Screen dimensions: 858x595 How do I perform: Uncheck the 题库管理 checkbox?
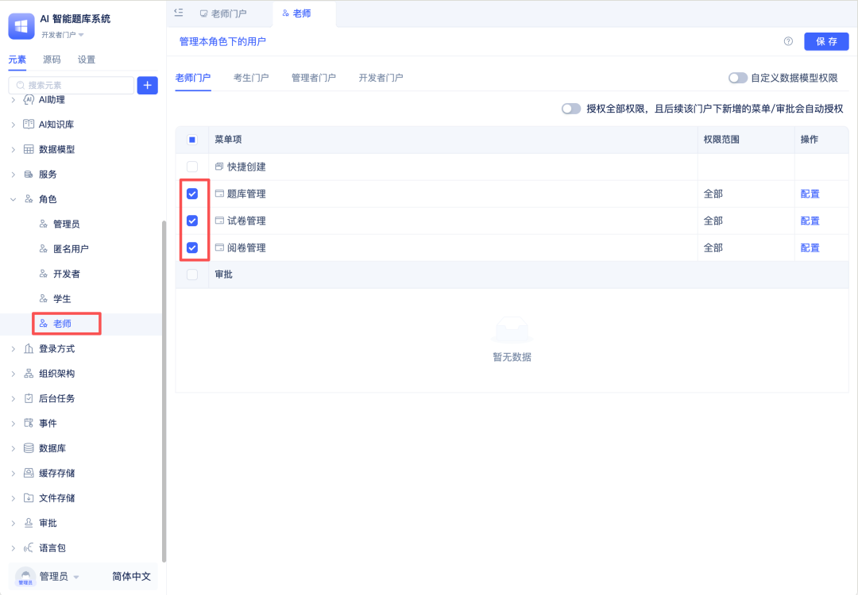192,194
